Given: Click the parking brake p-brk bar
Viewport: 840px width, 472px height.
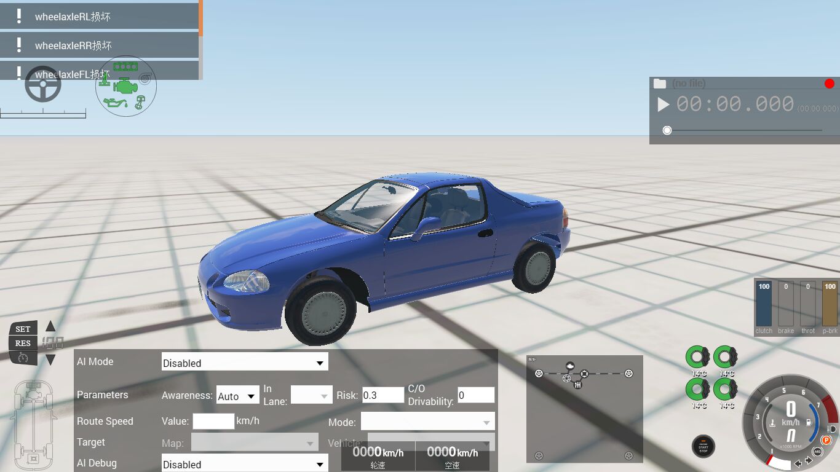Looking at the screenshot, I should (x=830, y=304).
